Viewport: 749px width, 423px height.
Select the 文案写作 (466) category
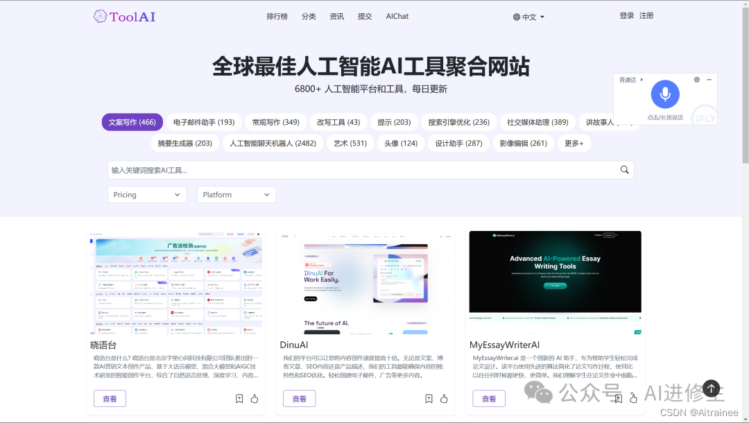click(132, 122)
